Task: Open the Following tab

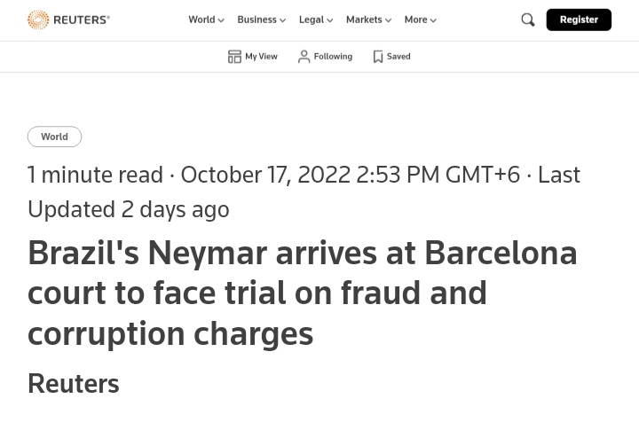Action: (x=325, y=56)
